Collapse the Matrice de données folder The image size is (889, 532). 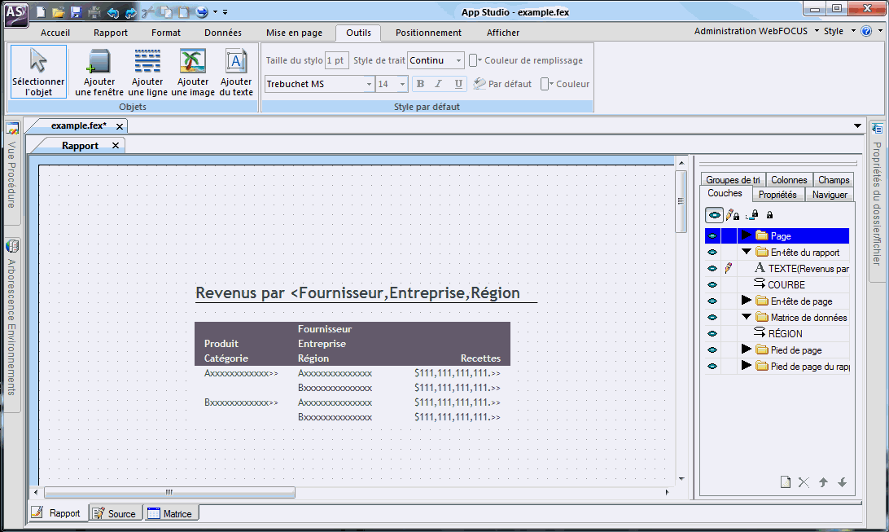(746, 317)
